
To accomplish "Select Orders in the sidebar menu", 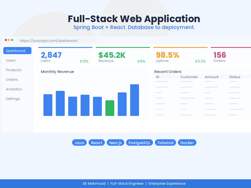I will pyautogui.click(x=12, y=79).
